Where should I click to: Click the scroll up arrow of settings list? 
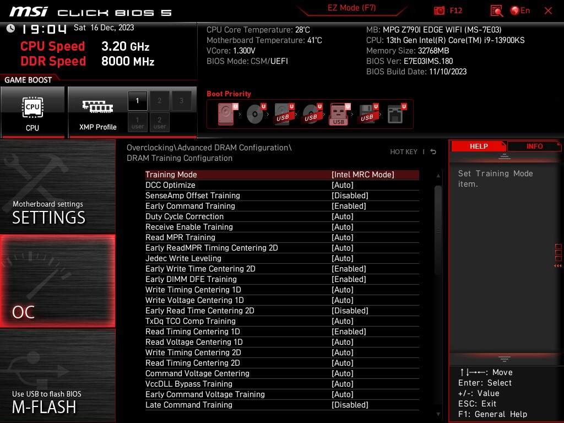click(438, 176)
